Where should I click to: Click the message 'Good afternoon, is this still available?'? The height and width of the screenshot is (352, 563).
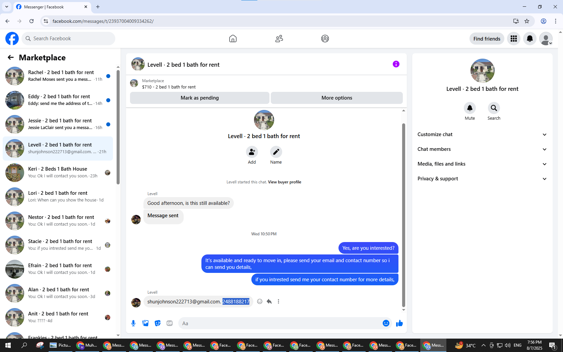[x=189, y=203]
